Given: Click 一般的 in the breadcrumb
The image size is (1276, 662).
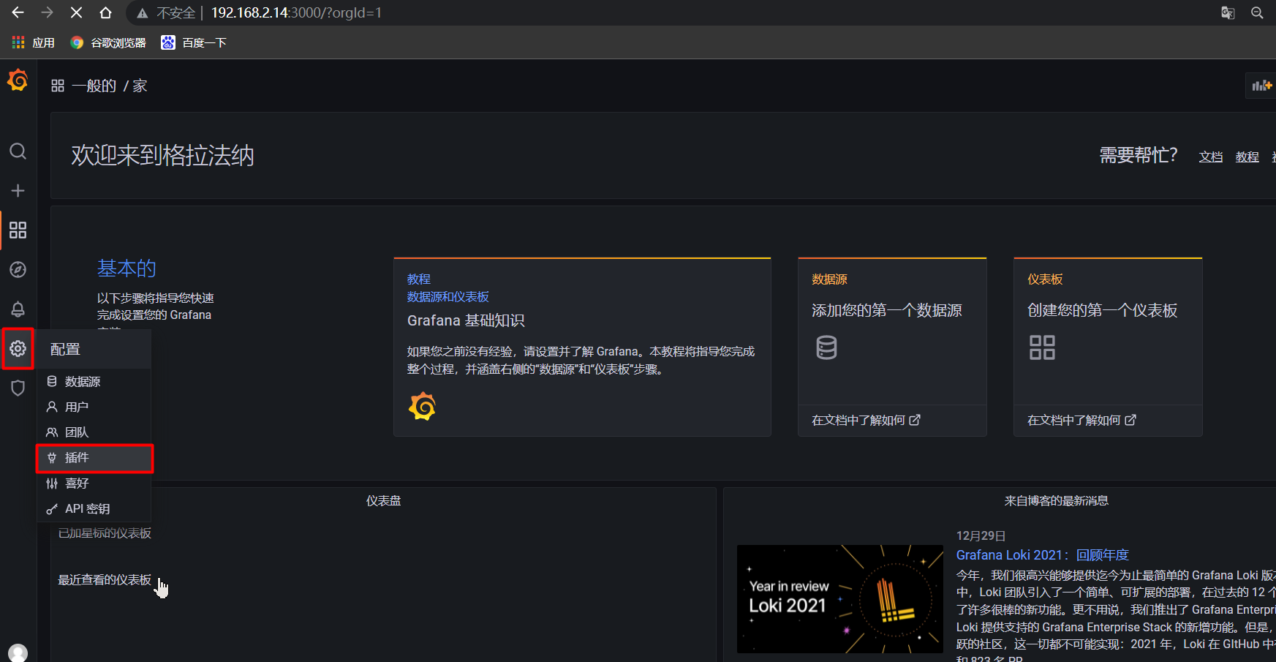Looking at the screenshot, I should (x=94, y=86).
